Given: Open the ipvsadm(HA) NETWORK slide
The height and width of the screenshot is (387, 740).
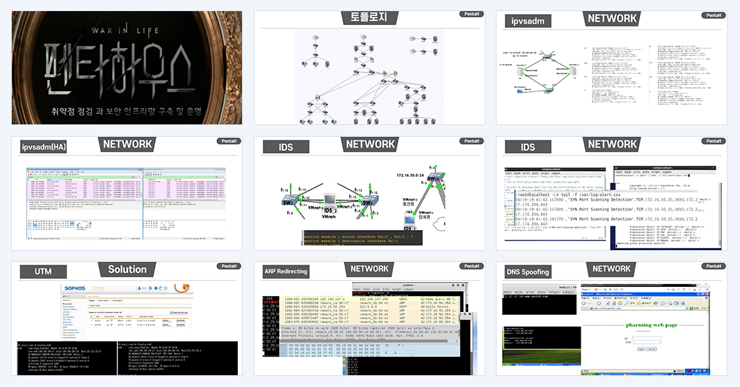Looking at the screenshot, I should (127, 194).
